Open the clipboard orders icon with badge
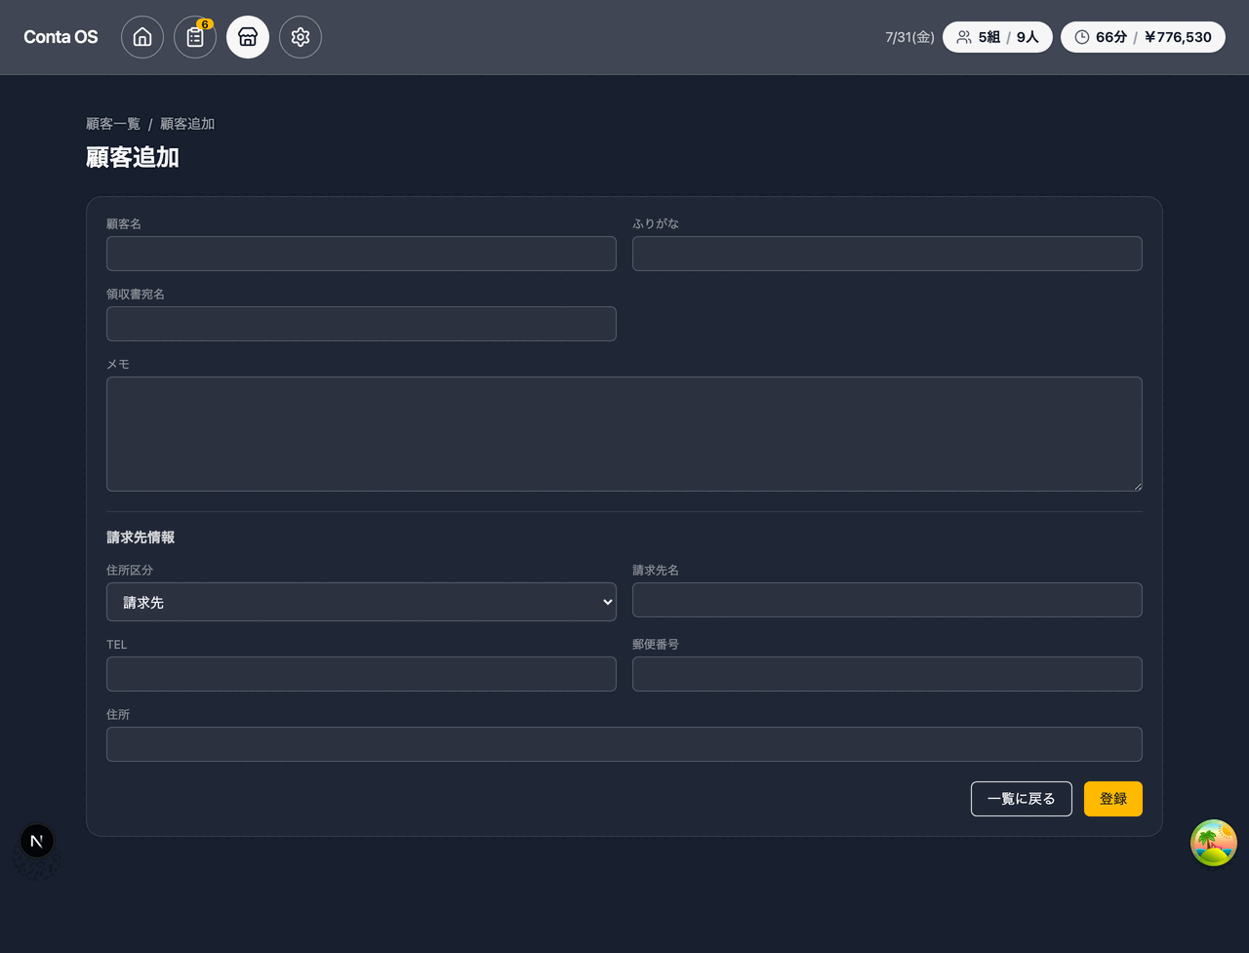 point(195,37)
